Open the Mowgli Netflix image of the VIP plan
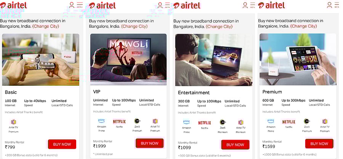This screenshot has width=343, height=159. [x=128, y=60]
